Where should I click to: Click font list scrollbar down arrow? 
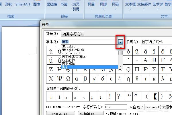pyautogui.click(x=121, y=66)
